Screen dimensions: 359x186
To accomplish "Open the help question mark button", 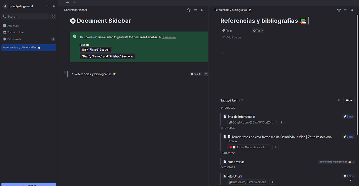I will pos(350,180).
